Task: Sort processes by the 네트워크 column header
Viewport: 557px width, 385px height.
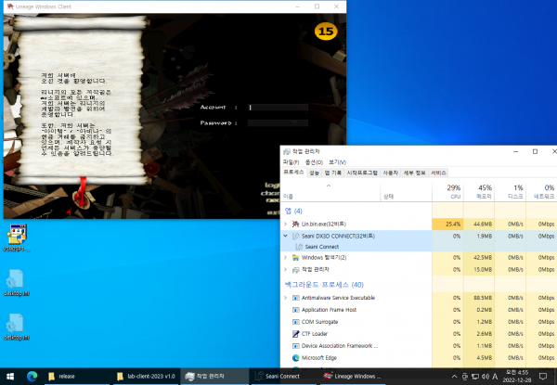Action: [x=541, y=192]
